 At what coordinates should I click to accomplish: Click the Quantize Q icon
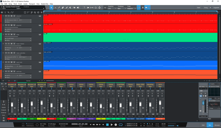(x=96, y=8)
